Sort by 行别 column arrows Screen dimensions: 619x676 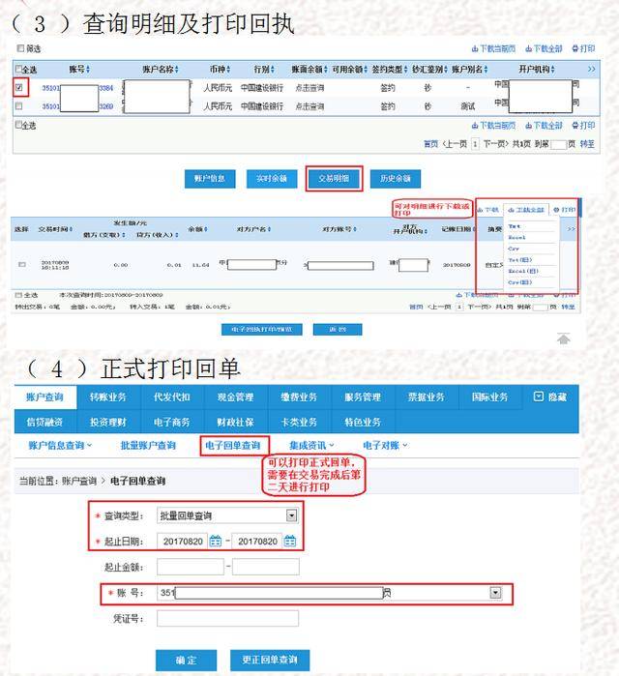273,69
